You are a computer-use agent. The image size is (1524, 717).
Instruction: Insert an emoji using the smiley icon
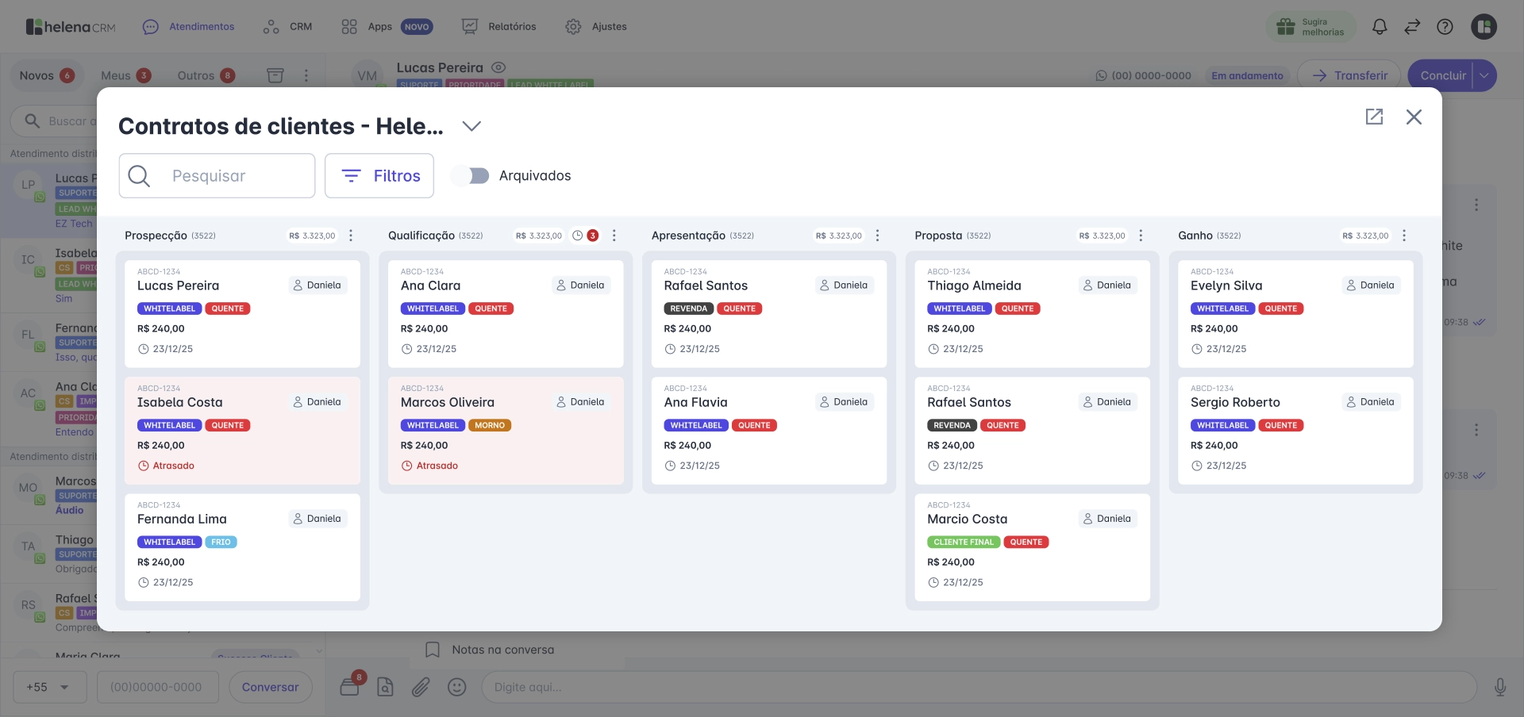pyautogui.click(x=457, y=687)
